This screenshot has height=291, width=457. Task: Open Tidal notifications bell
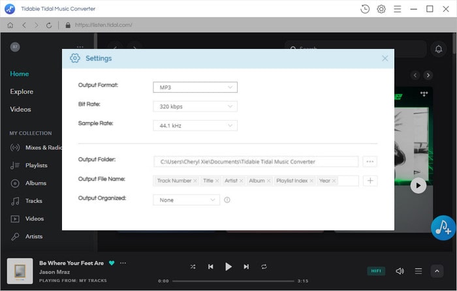(x=439, y=49)
